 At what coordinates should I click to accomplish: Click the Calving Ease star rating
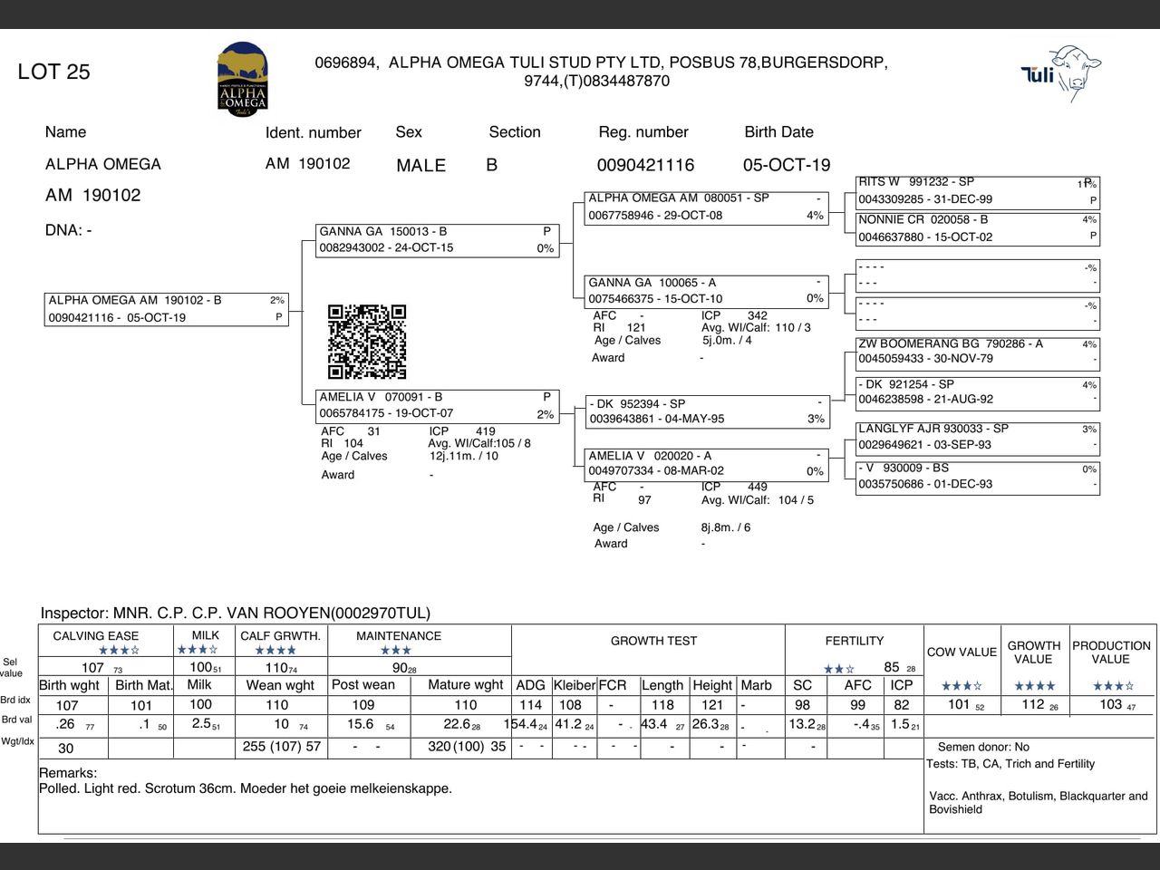coord(119,650)
